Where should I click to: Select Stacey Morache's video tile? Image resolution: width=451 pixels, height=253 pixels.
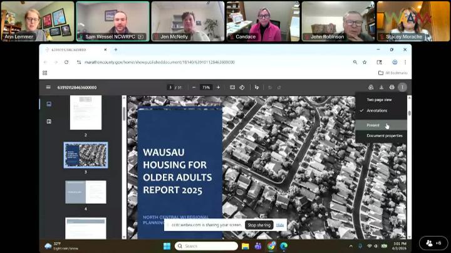click(413, 21)
